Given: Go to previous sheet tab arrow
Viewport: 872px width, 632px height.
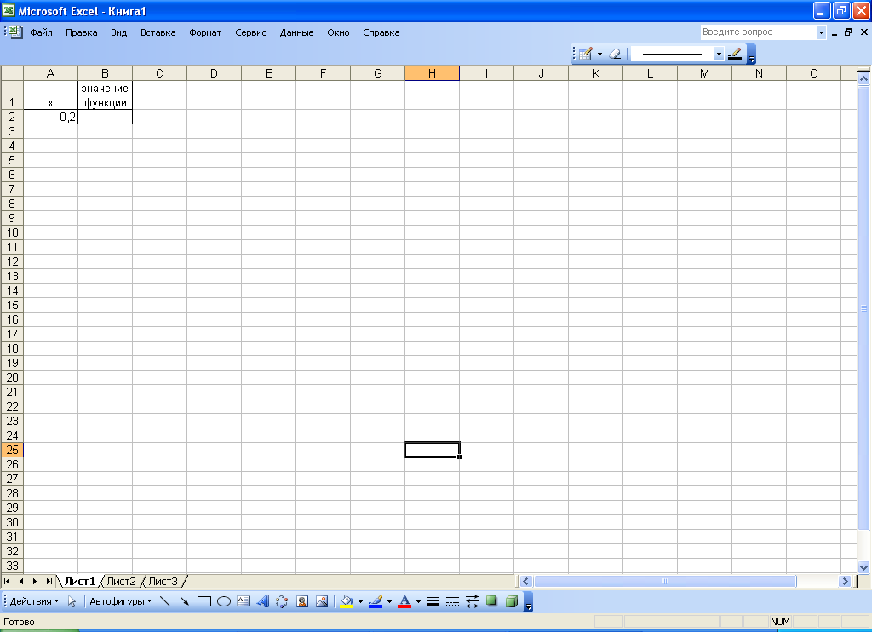Looking at the screenshot, I should [21, 582].
